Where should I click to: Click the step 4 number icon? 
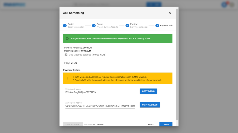click(x=157, y=26)
